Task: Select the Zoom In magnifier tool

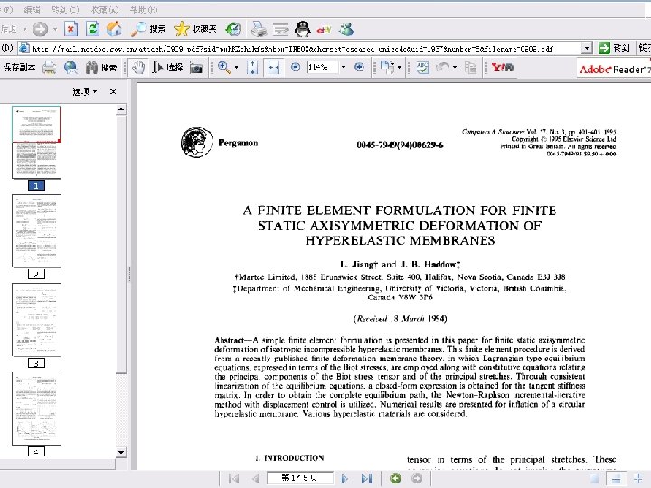Action: tap(224, 67)
